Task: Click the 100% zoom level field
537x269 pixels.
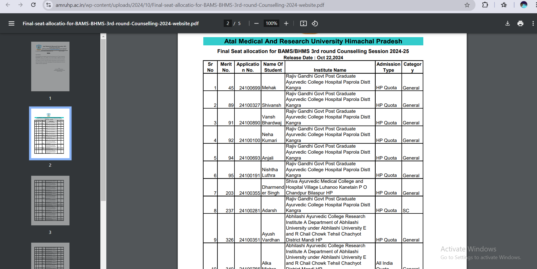Action: coord(271,24)
